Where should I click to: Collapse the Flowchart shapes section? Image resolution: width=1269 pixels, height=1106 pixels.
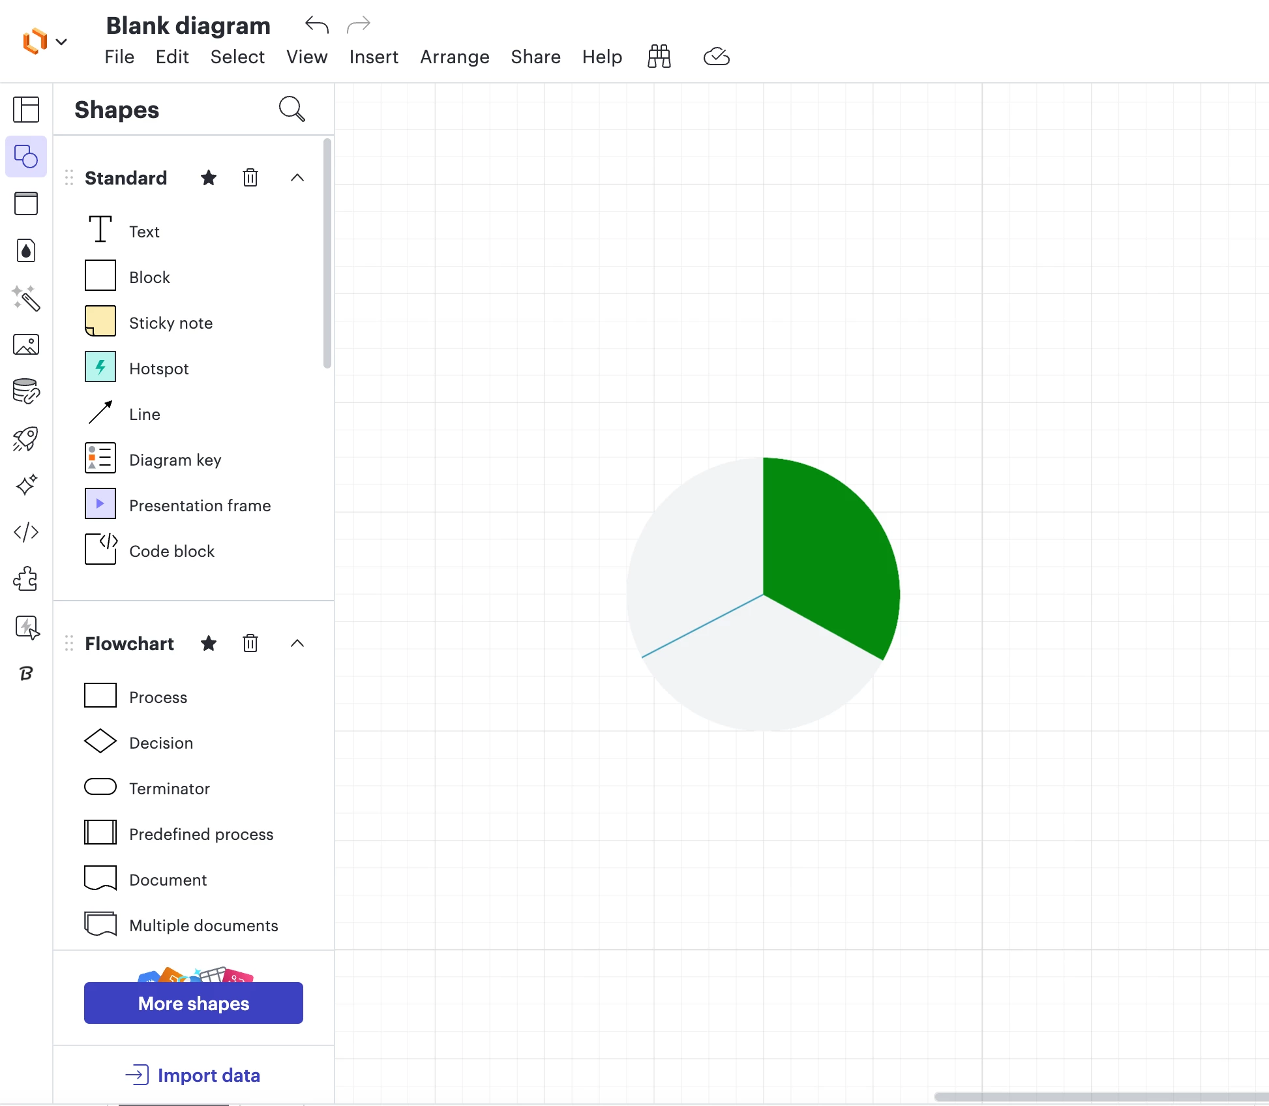tap(297, 644)
